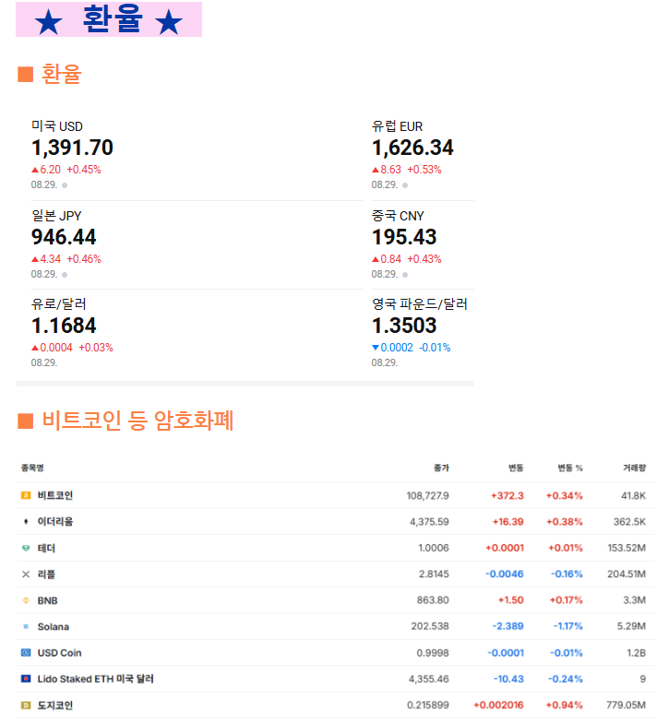Click the Dogecoin icon
656x724 pixels.
[26, 705]
